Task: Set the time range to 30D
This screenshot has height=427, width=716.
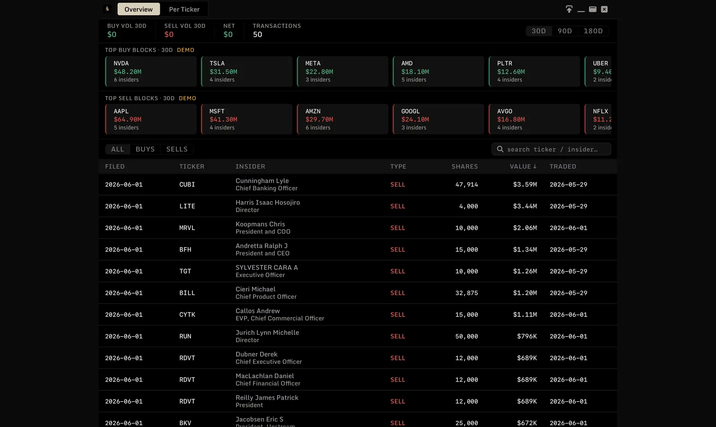Action: coord(539,31)
